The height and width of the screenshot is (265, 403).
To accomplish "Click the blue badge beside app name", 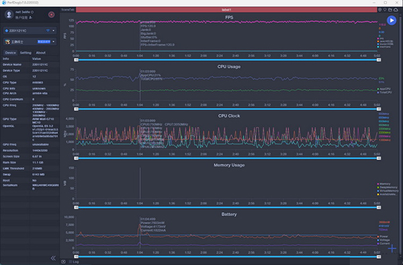I will coord(44,42).
